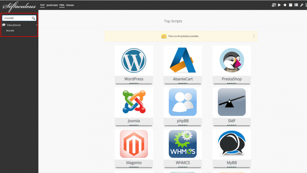Screen dimensions: 307x173
Task: Click the Magento name label
Action: click(134, 163)
